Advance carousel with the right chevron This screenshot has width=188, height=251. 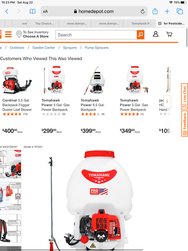pyautogui.click(x=167, y=102)
